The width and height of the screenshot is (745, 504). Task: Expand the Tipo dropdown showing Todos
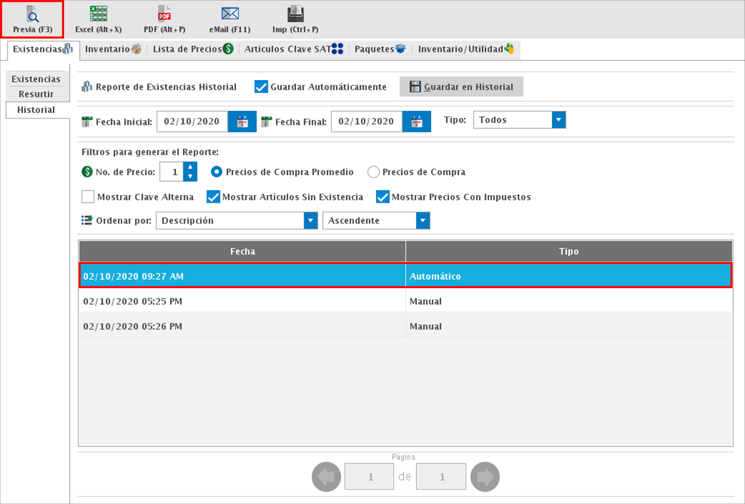point(559,120)
